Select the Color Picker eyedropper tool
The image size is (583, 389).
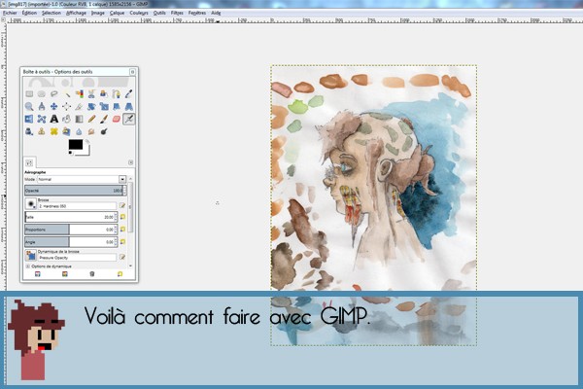(128, 94)
